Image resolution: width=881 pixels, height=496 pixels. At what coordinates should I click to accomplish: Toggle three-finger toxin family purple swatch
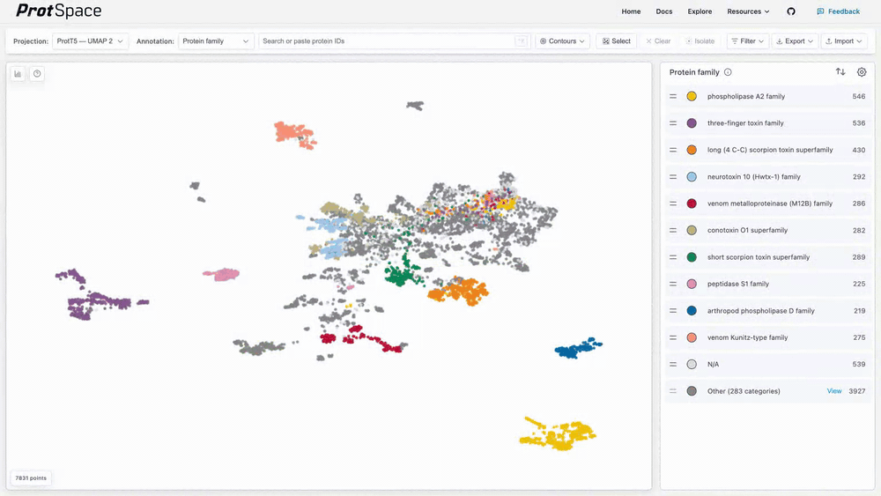pos(692,123)
